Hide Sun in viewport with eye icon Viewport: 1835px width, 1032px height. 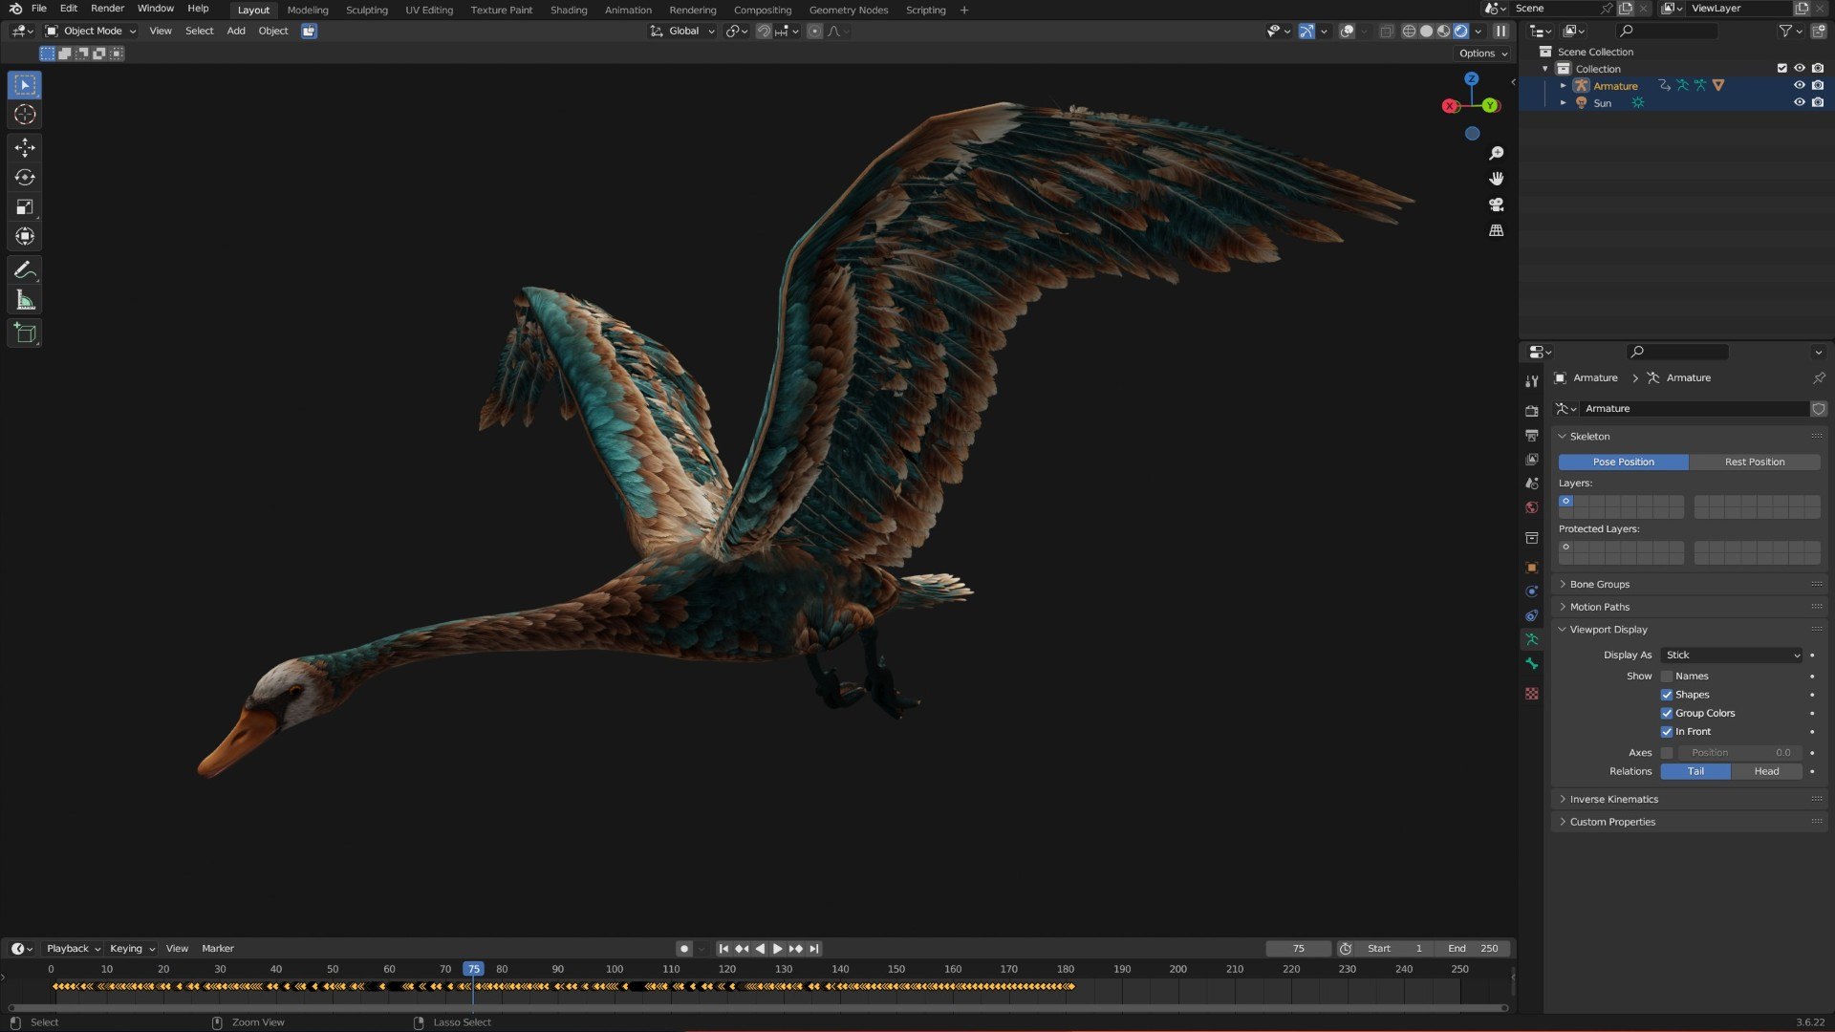[x=1799, y=102]
